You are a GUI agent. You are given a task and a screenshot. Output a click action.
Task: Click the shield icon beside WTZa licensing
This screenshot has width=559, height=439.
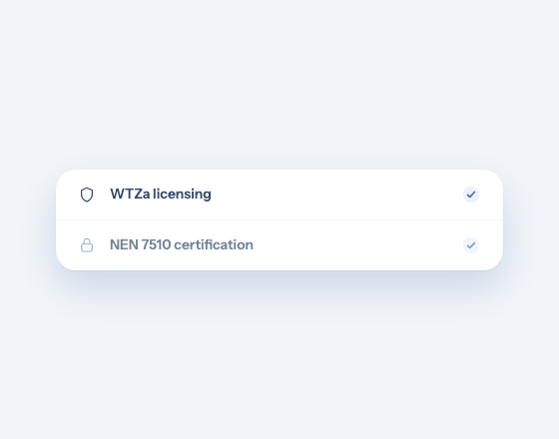(87, 195)
